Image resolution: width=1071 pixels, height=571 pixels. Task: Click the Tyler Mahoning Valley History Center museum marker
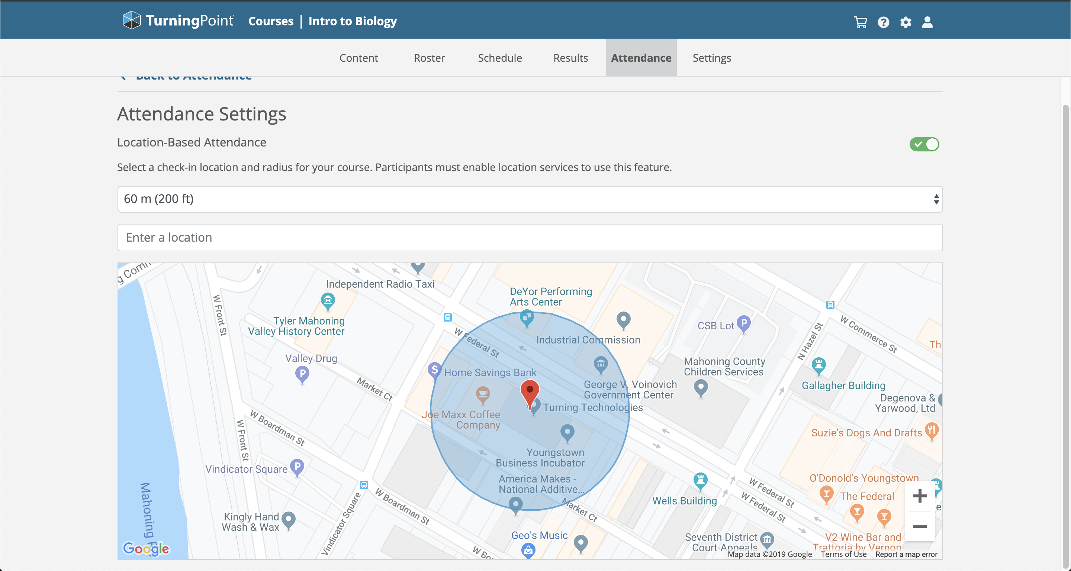pos(328,301)
